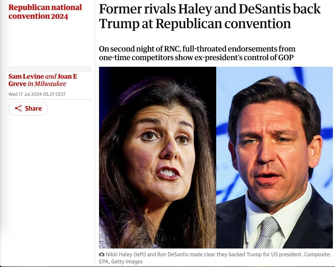Click the share icon beside Share label
This screenshot has height=267, width=335.
click(x=18, y=109)
